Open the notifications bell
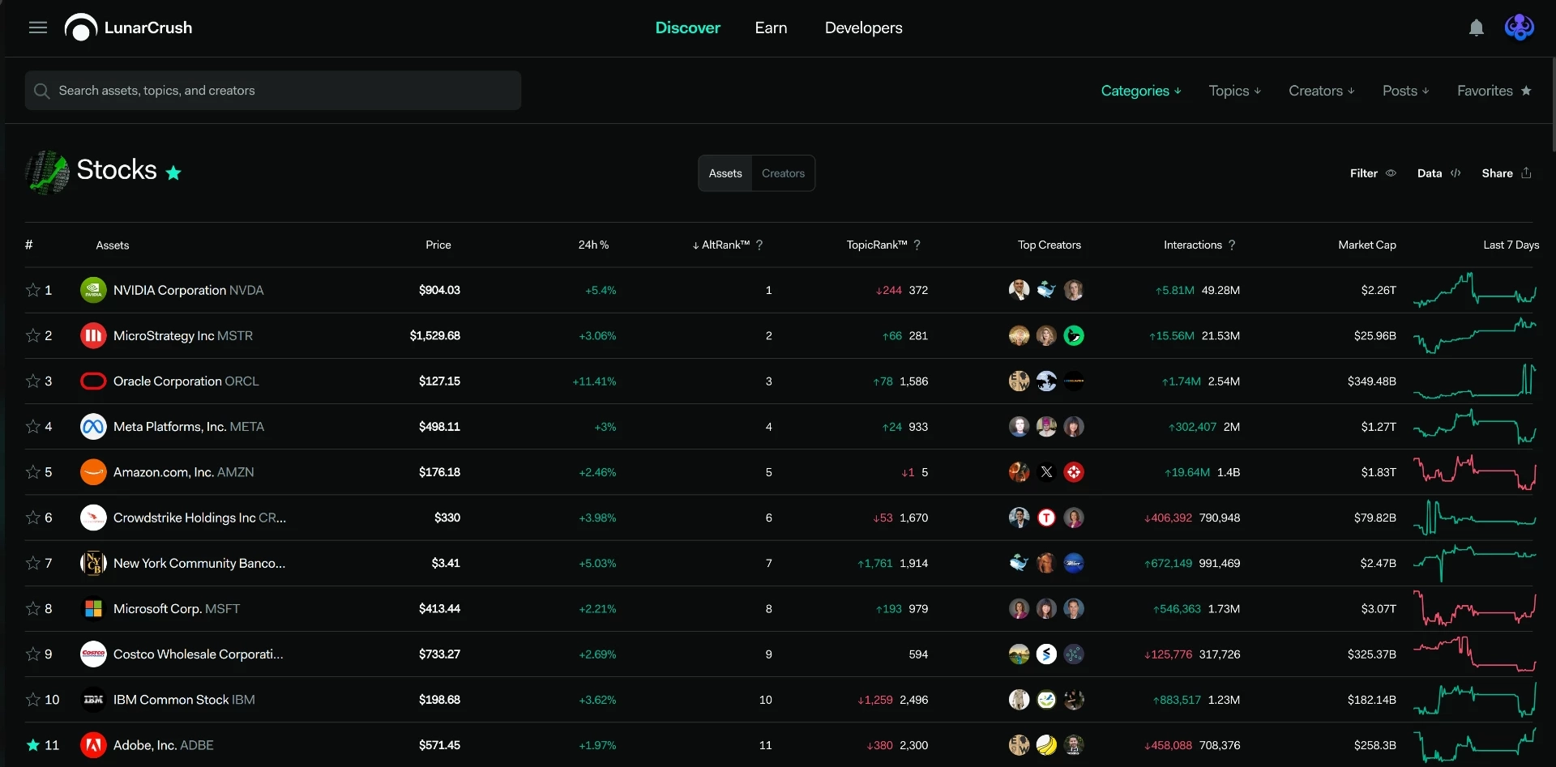Viewport: 1556px width, 767px height. pos(1477,28)
